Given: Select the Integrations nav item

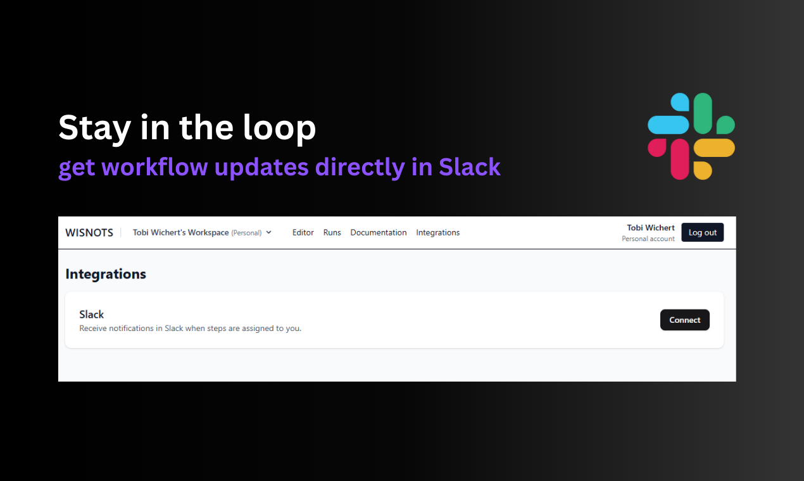Looking at the screenshot, I should 438,233.
